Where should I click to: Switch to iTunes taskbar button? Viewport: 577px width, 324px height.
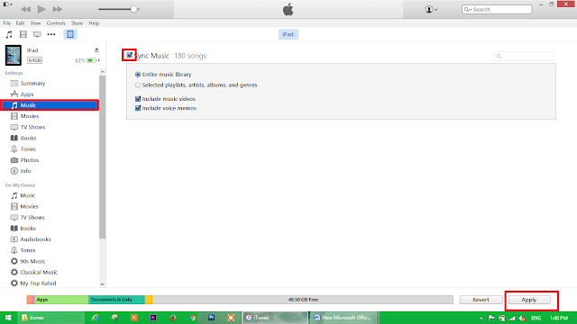click(x=275, y=318)
